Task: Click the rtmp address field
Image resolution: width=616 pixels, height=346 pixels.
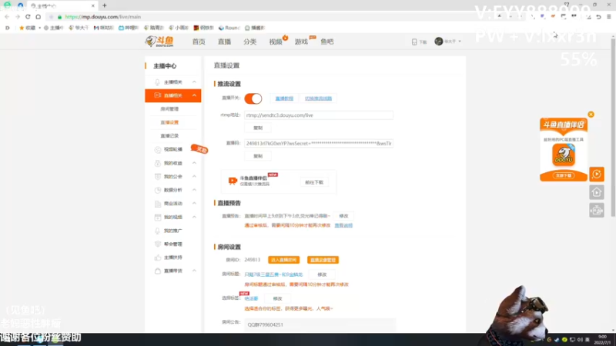Action: click(x=319, y=115)
